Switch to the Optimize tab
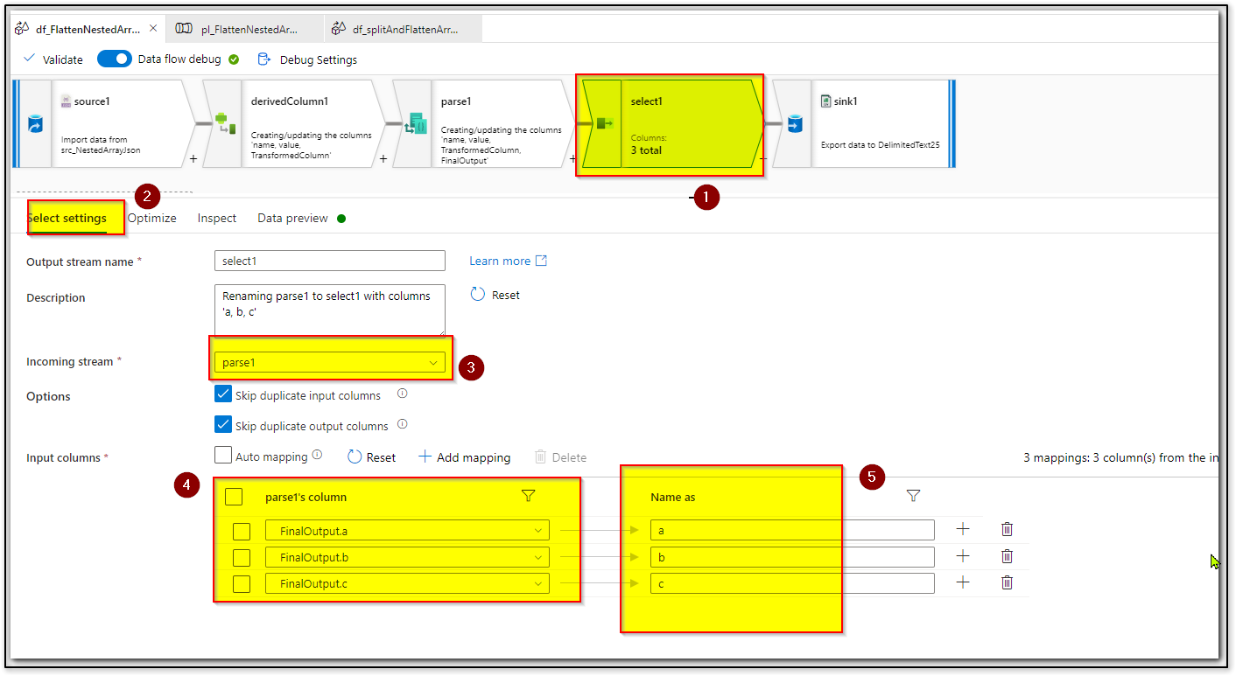 (x=151, y=218)
